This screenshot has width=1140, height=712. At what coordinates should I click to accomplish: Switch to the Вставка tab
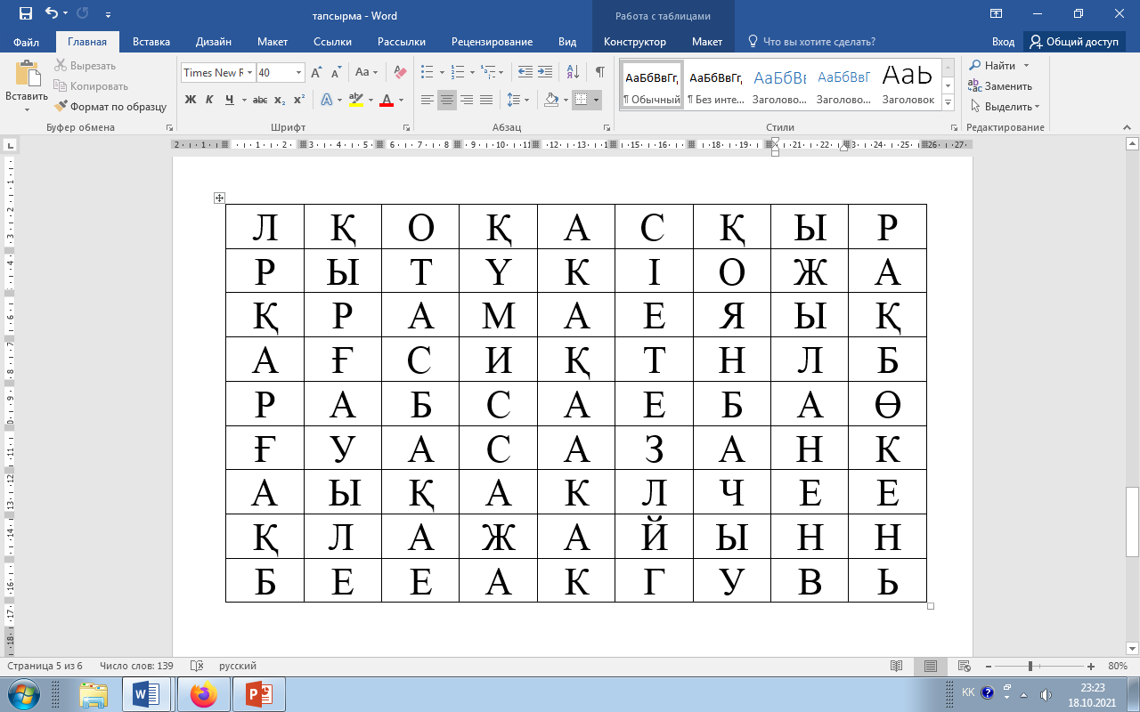(151, 42)
